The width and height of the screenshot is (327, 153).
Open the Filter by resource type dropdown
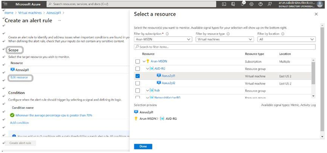225,39
